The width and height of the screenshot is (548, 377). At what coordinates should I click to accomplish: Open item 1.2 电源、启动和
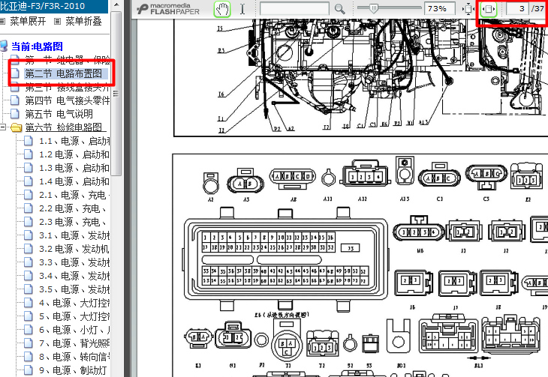pos(74,154)
